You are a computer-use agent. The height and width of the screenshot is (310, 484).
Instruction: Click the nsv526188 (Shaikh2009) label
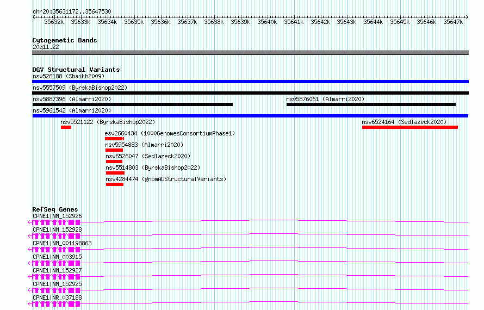click(69, 76)
